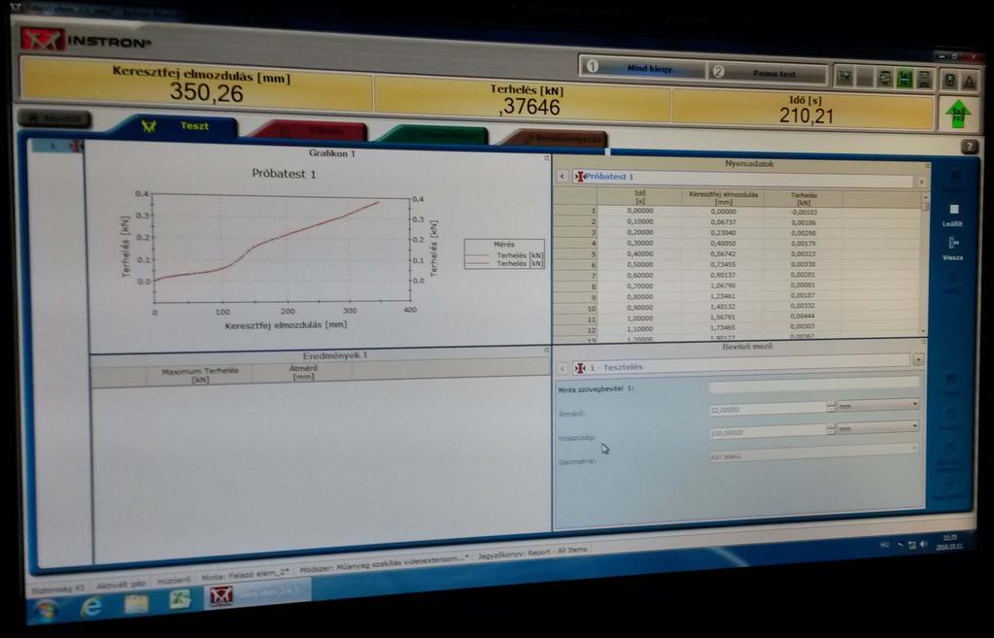Click the Átmérő value stepper
Screen dimensions: 994x638
click(x=831, y=407)
